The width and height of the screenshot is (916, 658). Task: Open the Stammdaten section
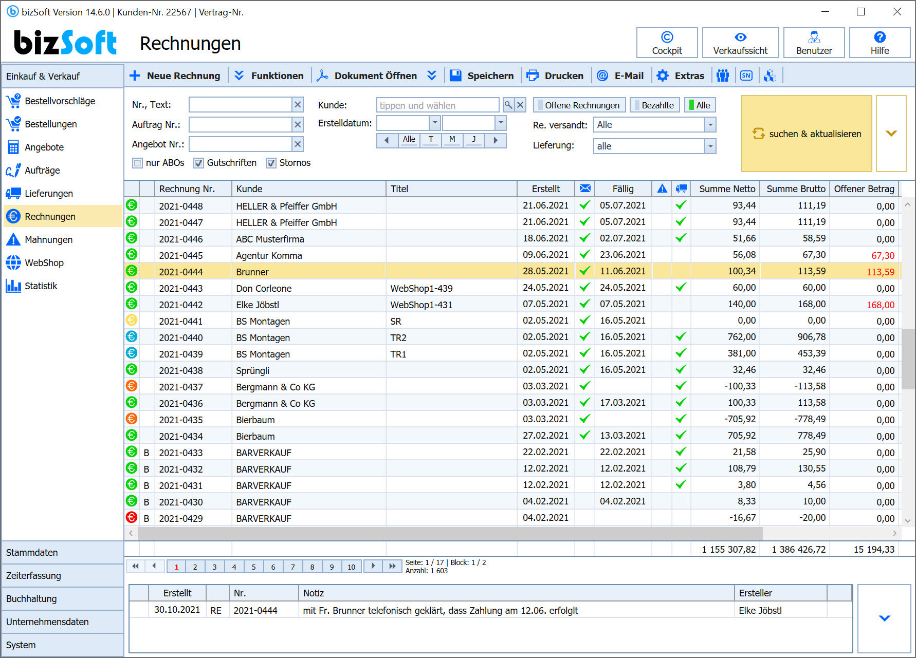click(32, 553)
